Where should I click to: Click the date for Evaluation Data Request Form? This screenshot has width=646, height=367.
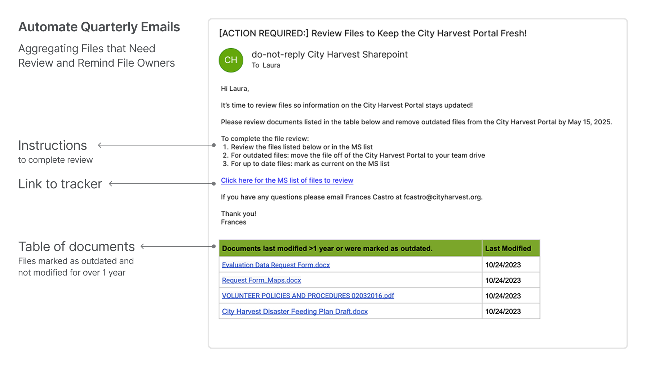pos(503,265)
